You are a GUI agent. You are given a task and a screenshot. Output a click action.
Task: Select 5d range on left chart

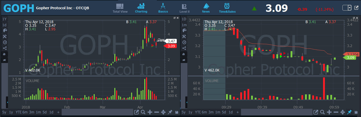tap(45, 112)
